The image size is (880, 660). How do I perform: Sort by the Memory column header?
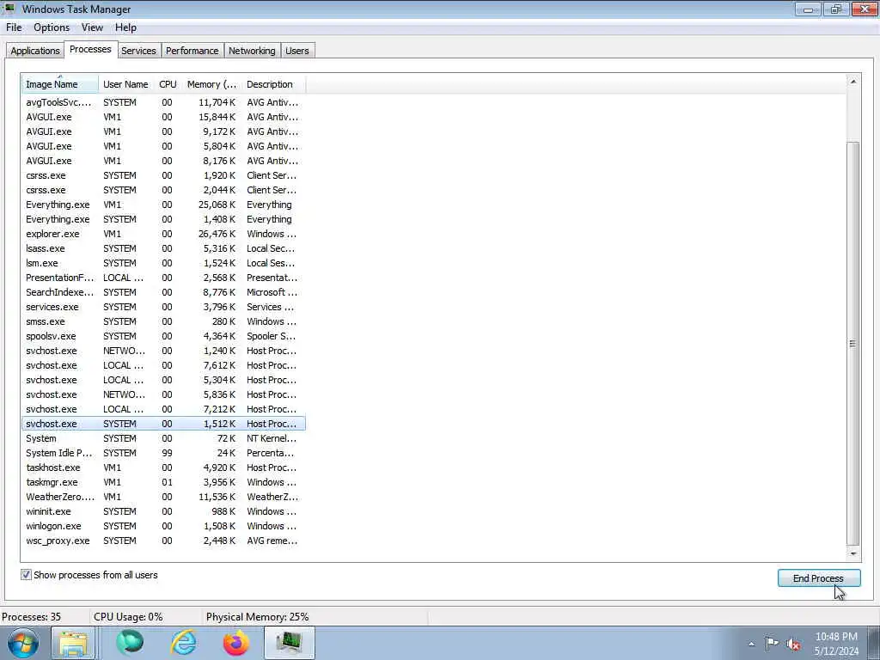coord(211,84)
